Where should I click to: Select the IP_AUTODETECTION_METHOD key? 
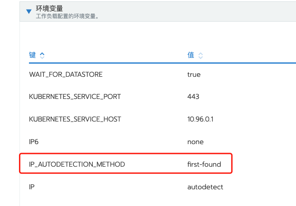coord(76,164)
